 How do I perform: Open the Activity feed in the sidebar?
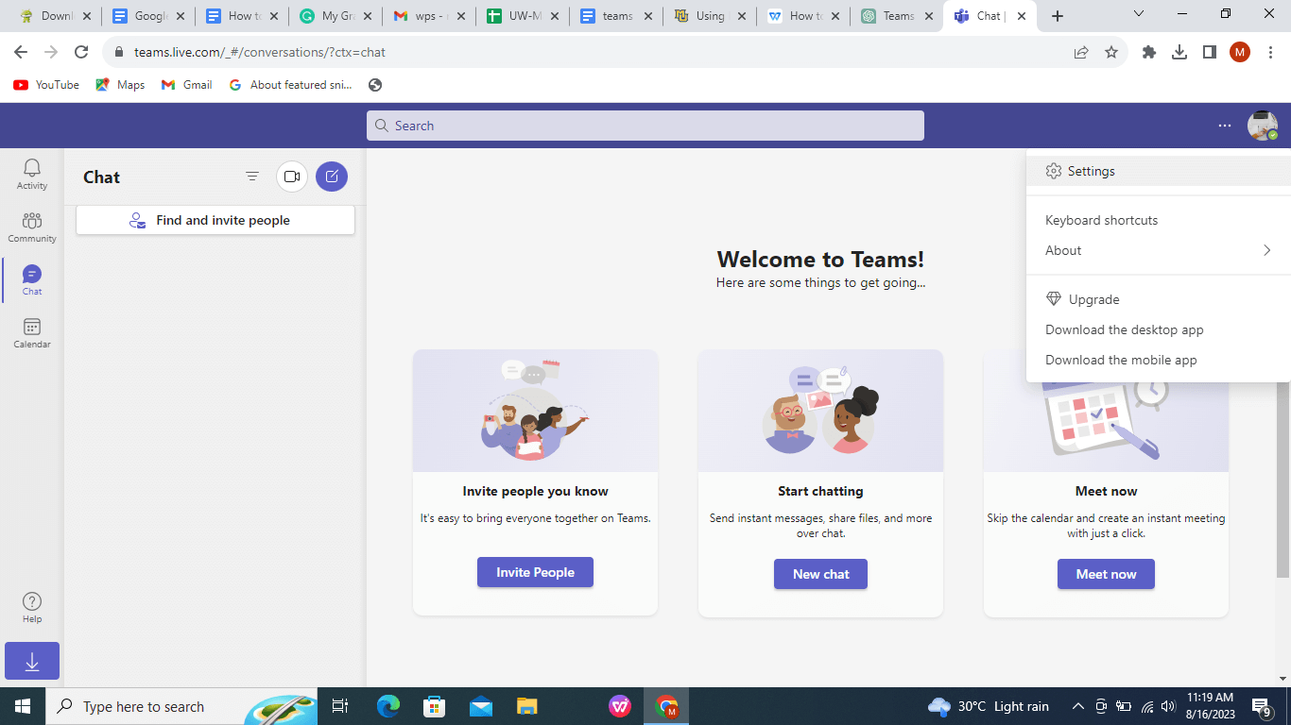pos(31,174)
